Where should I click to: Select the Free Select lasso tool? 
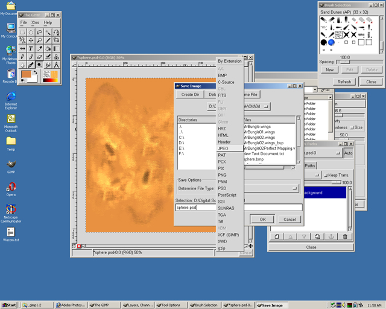(39, 32)
